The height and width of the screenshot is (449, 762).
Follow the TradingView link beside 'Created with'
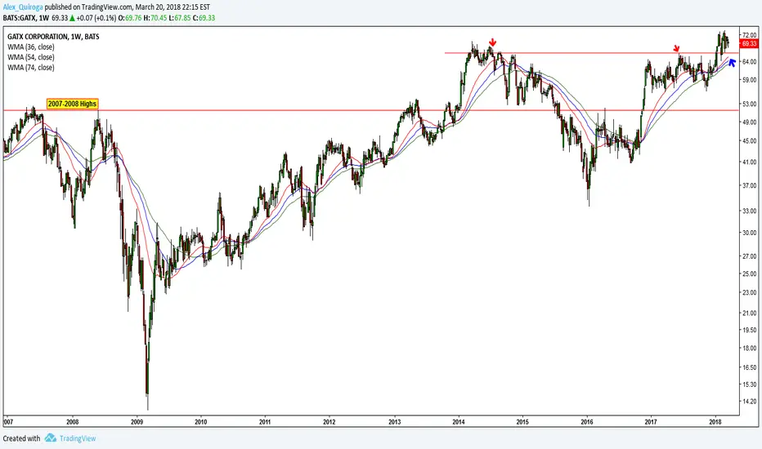[78, 438]
